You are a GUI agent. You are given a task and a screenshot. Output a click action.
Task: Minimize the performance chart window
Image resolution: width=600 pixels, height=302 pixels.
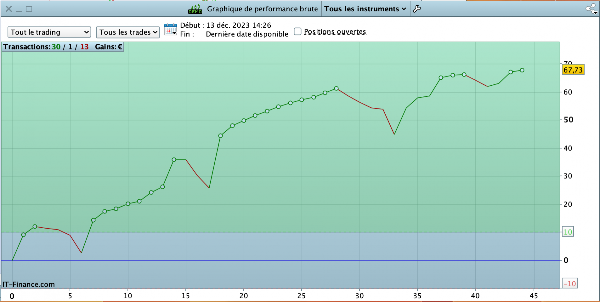pyautogui.click(x=19, y=9)
